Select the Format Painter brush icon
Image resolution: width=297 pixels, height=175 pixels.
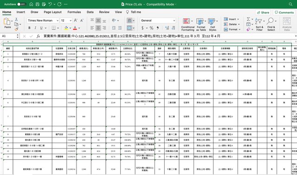17,29
